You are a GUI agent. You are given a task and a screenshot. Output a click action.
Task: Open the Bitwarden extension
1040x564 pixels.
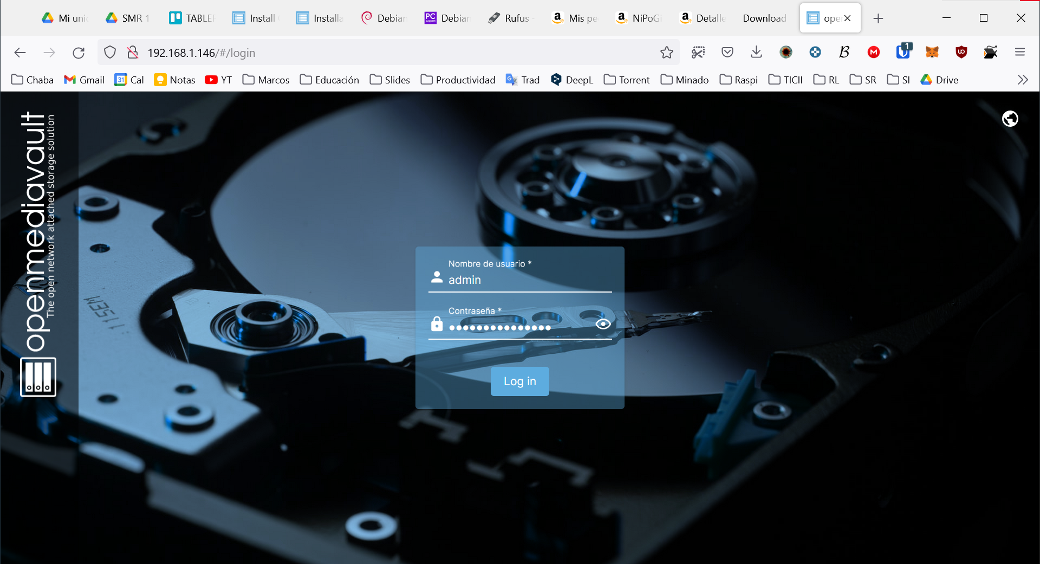pyautogui.click(x=903, y=53)
